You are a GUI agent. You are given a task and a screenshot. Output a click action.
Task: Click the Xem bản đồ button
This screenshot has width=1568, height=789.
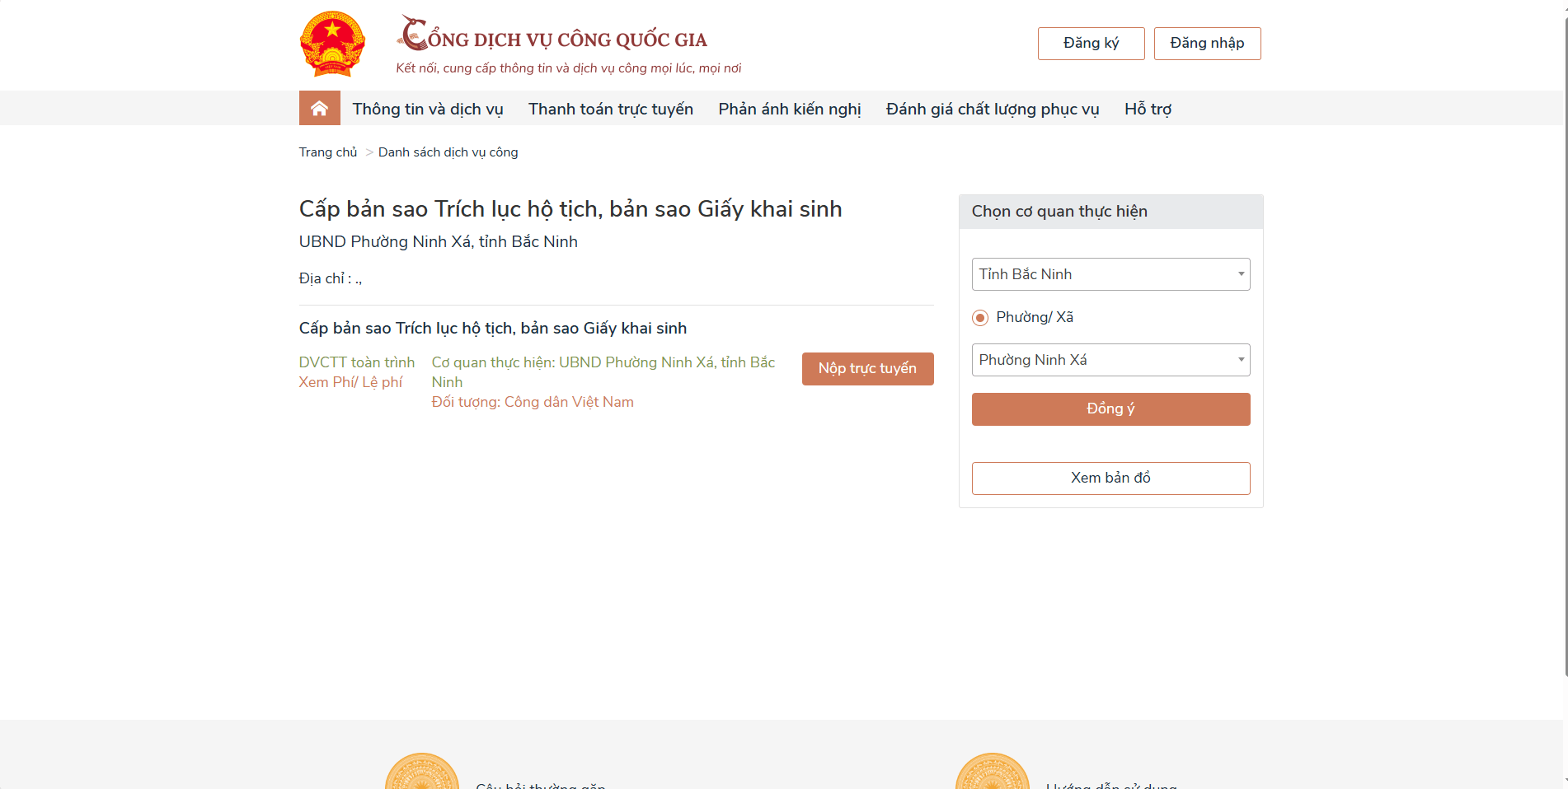(x=1110, y=479)
